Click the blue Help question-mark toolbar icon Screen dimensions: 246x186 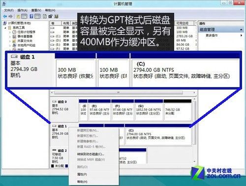point(31,16)
